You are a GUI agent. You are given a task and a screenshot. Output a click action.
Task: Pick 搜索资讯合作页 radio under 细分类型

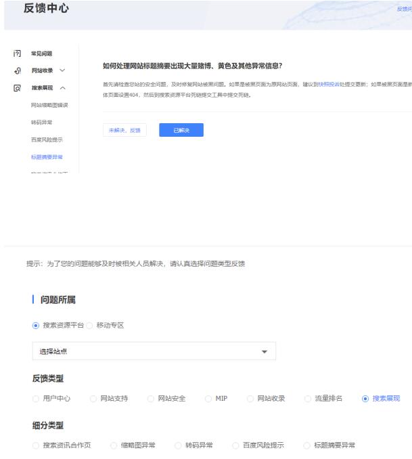(x=37, y=445)
